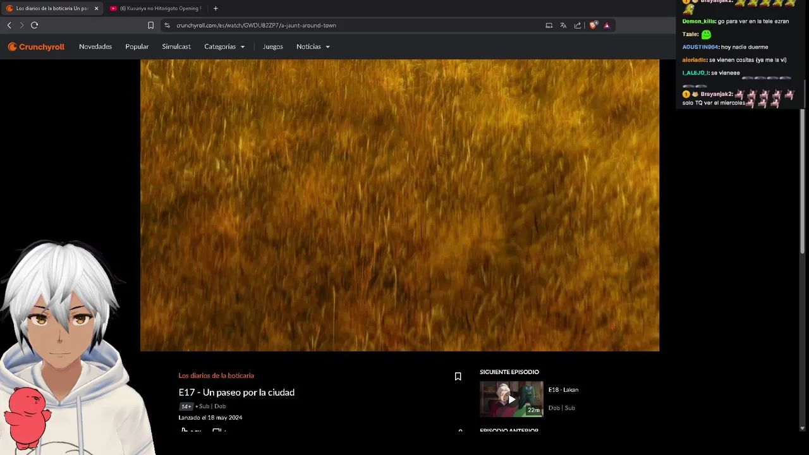
Task: Click AGUSTIN964 username in chat
Action: pos(700,47)
